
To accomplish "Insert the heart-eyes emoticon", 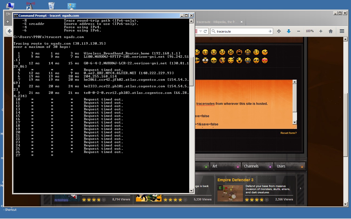I will [x=265, y=60].
